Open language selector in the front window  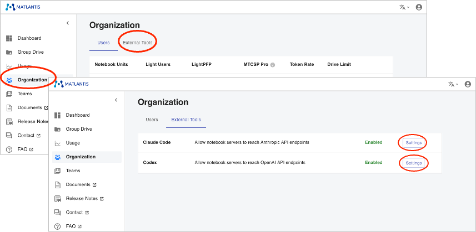453,84
